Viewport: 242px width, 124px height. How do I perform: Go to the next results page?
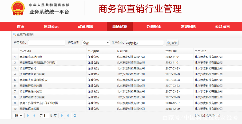[62, 116]
